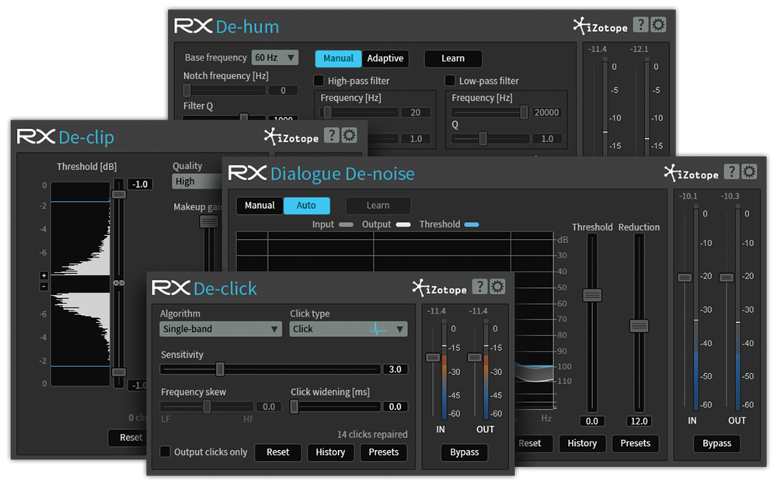The height and width of the screenshot is (485, 777).
Task: Enable High-pass filter in De-hum
Action: (x=319, y=80)
